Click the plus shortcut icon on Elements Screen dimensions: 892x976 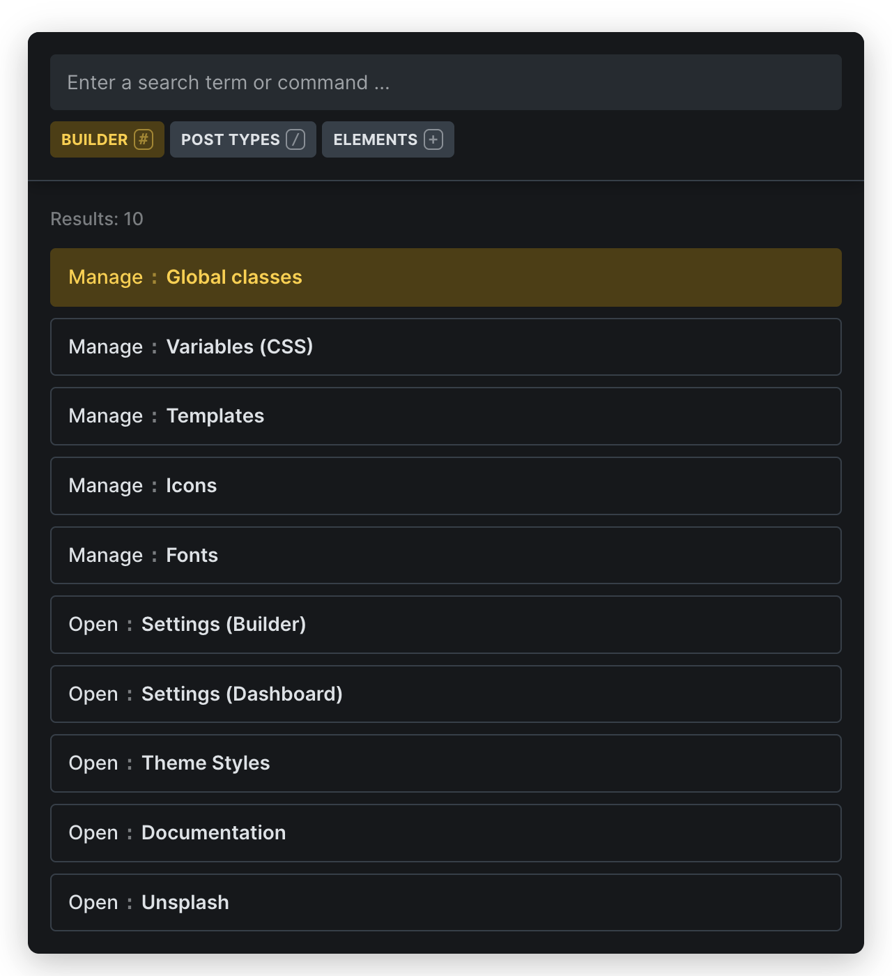point(433,139)
